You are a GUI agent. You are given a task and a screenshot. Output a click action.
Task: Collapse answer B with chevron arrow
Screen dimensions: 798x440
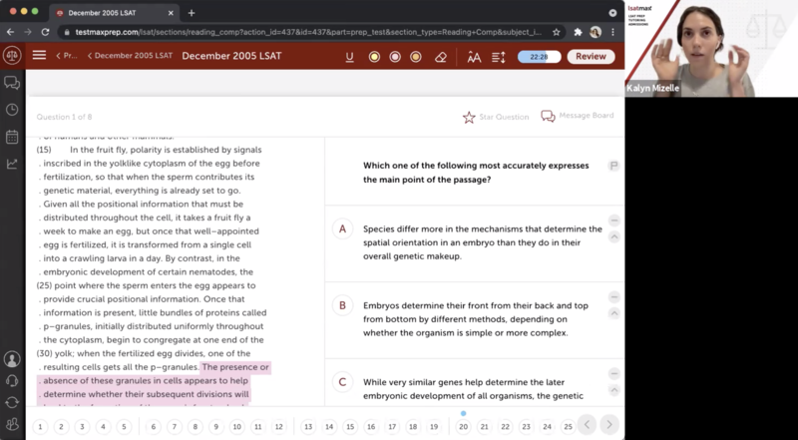613,313
